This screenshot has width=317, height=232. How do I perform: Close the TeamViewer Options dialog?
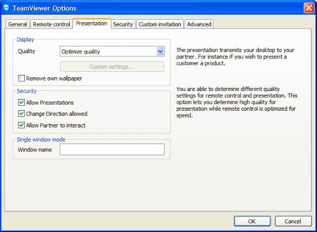pos(309,8)
